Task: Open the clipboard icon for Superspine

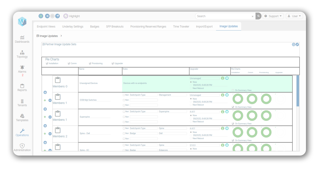Action: [x=58, y=113]
